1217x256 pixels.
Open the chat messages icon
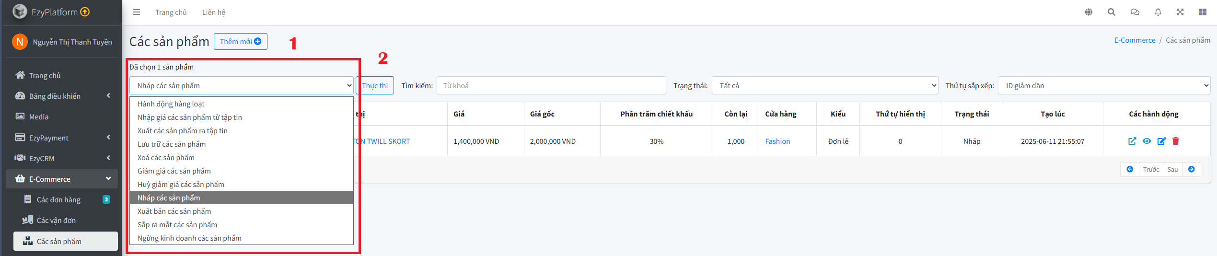tap(1135, 12)
